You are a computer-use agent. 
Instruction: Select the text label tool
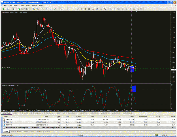(x=82, y=9)
